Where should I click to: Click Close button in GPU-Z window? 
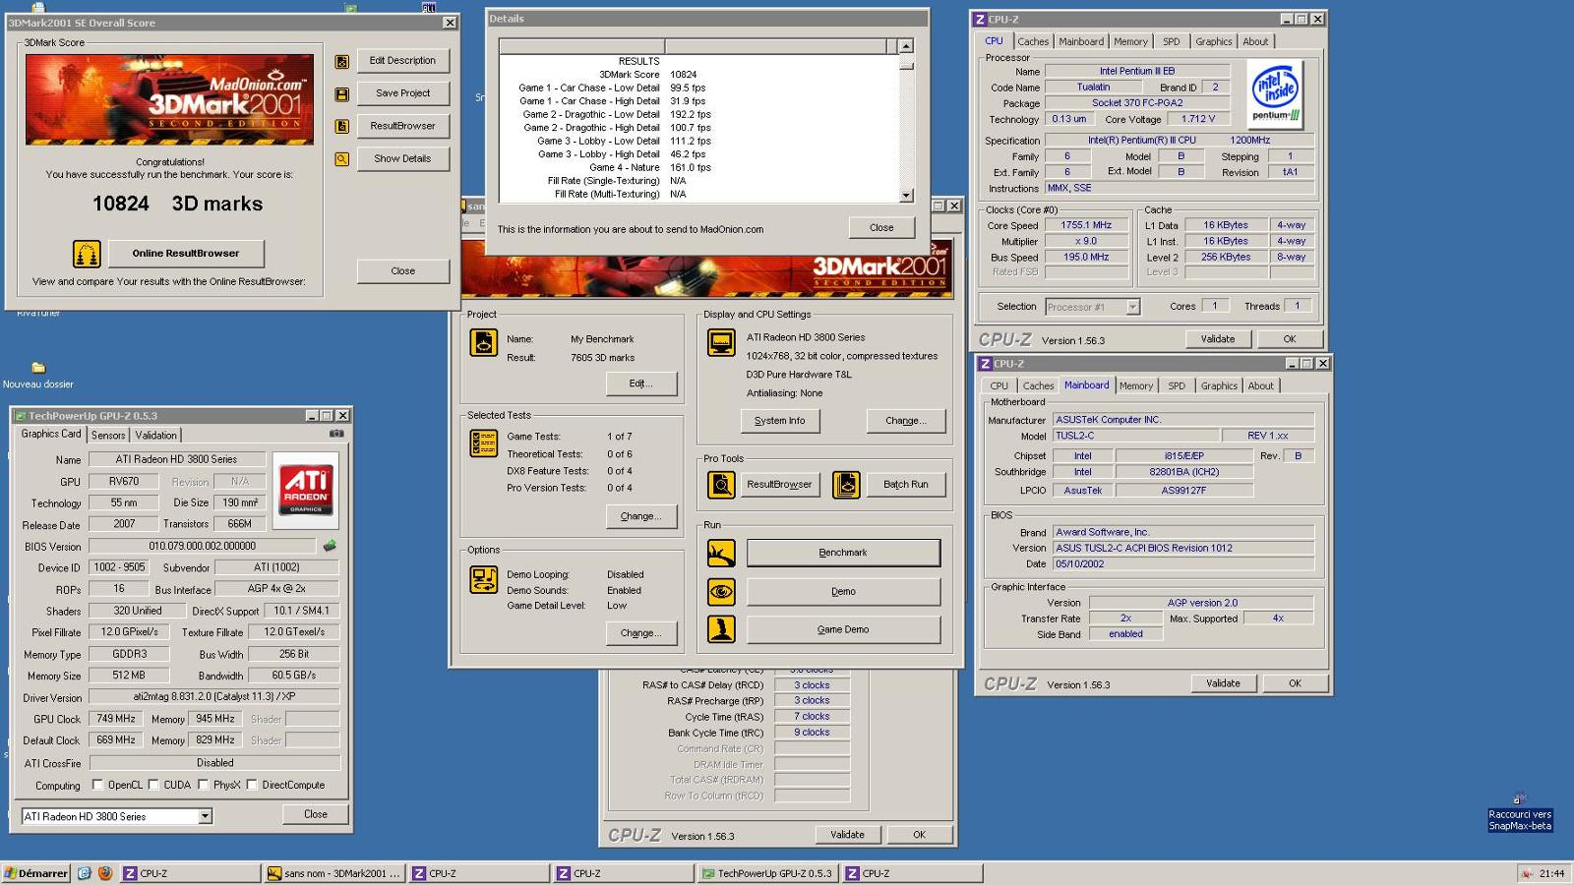315,814
